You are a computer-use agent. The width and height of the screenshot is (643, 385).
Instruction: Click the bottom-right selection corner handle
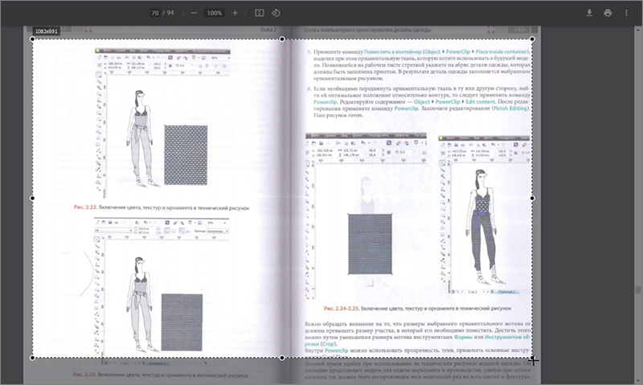pos(532,358)
